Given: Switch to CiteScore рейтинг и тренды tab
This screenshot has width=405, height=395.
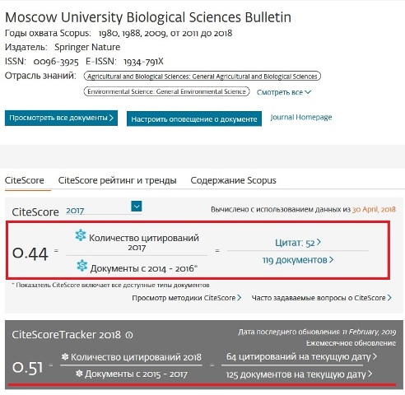Looking at the screenshot, I should pyautogui.click(x=117, y=180).
